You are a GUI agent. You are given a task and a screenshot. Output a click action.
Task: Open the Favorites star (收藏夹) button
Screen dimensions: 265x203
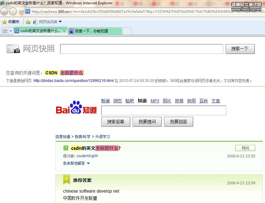11,22
